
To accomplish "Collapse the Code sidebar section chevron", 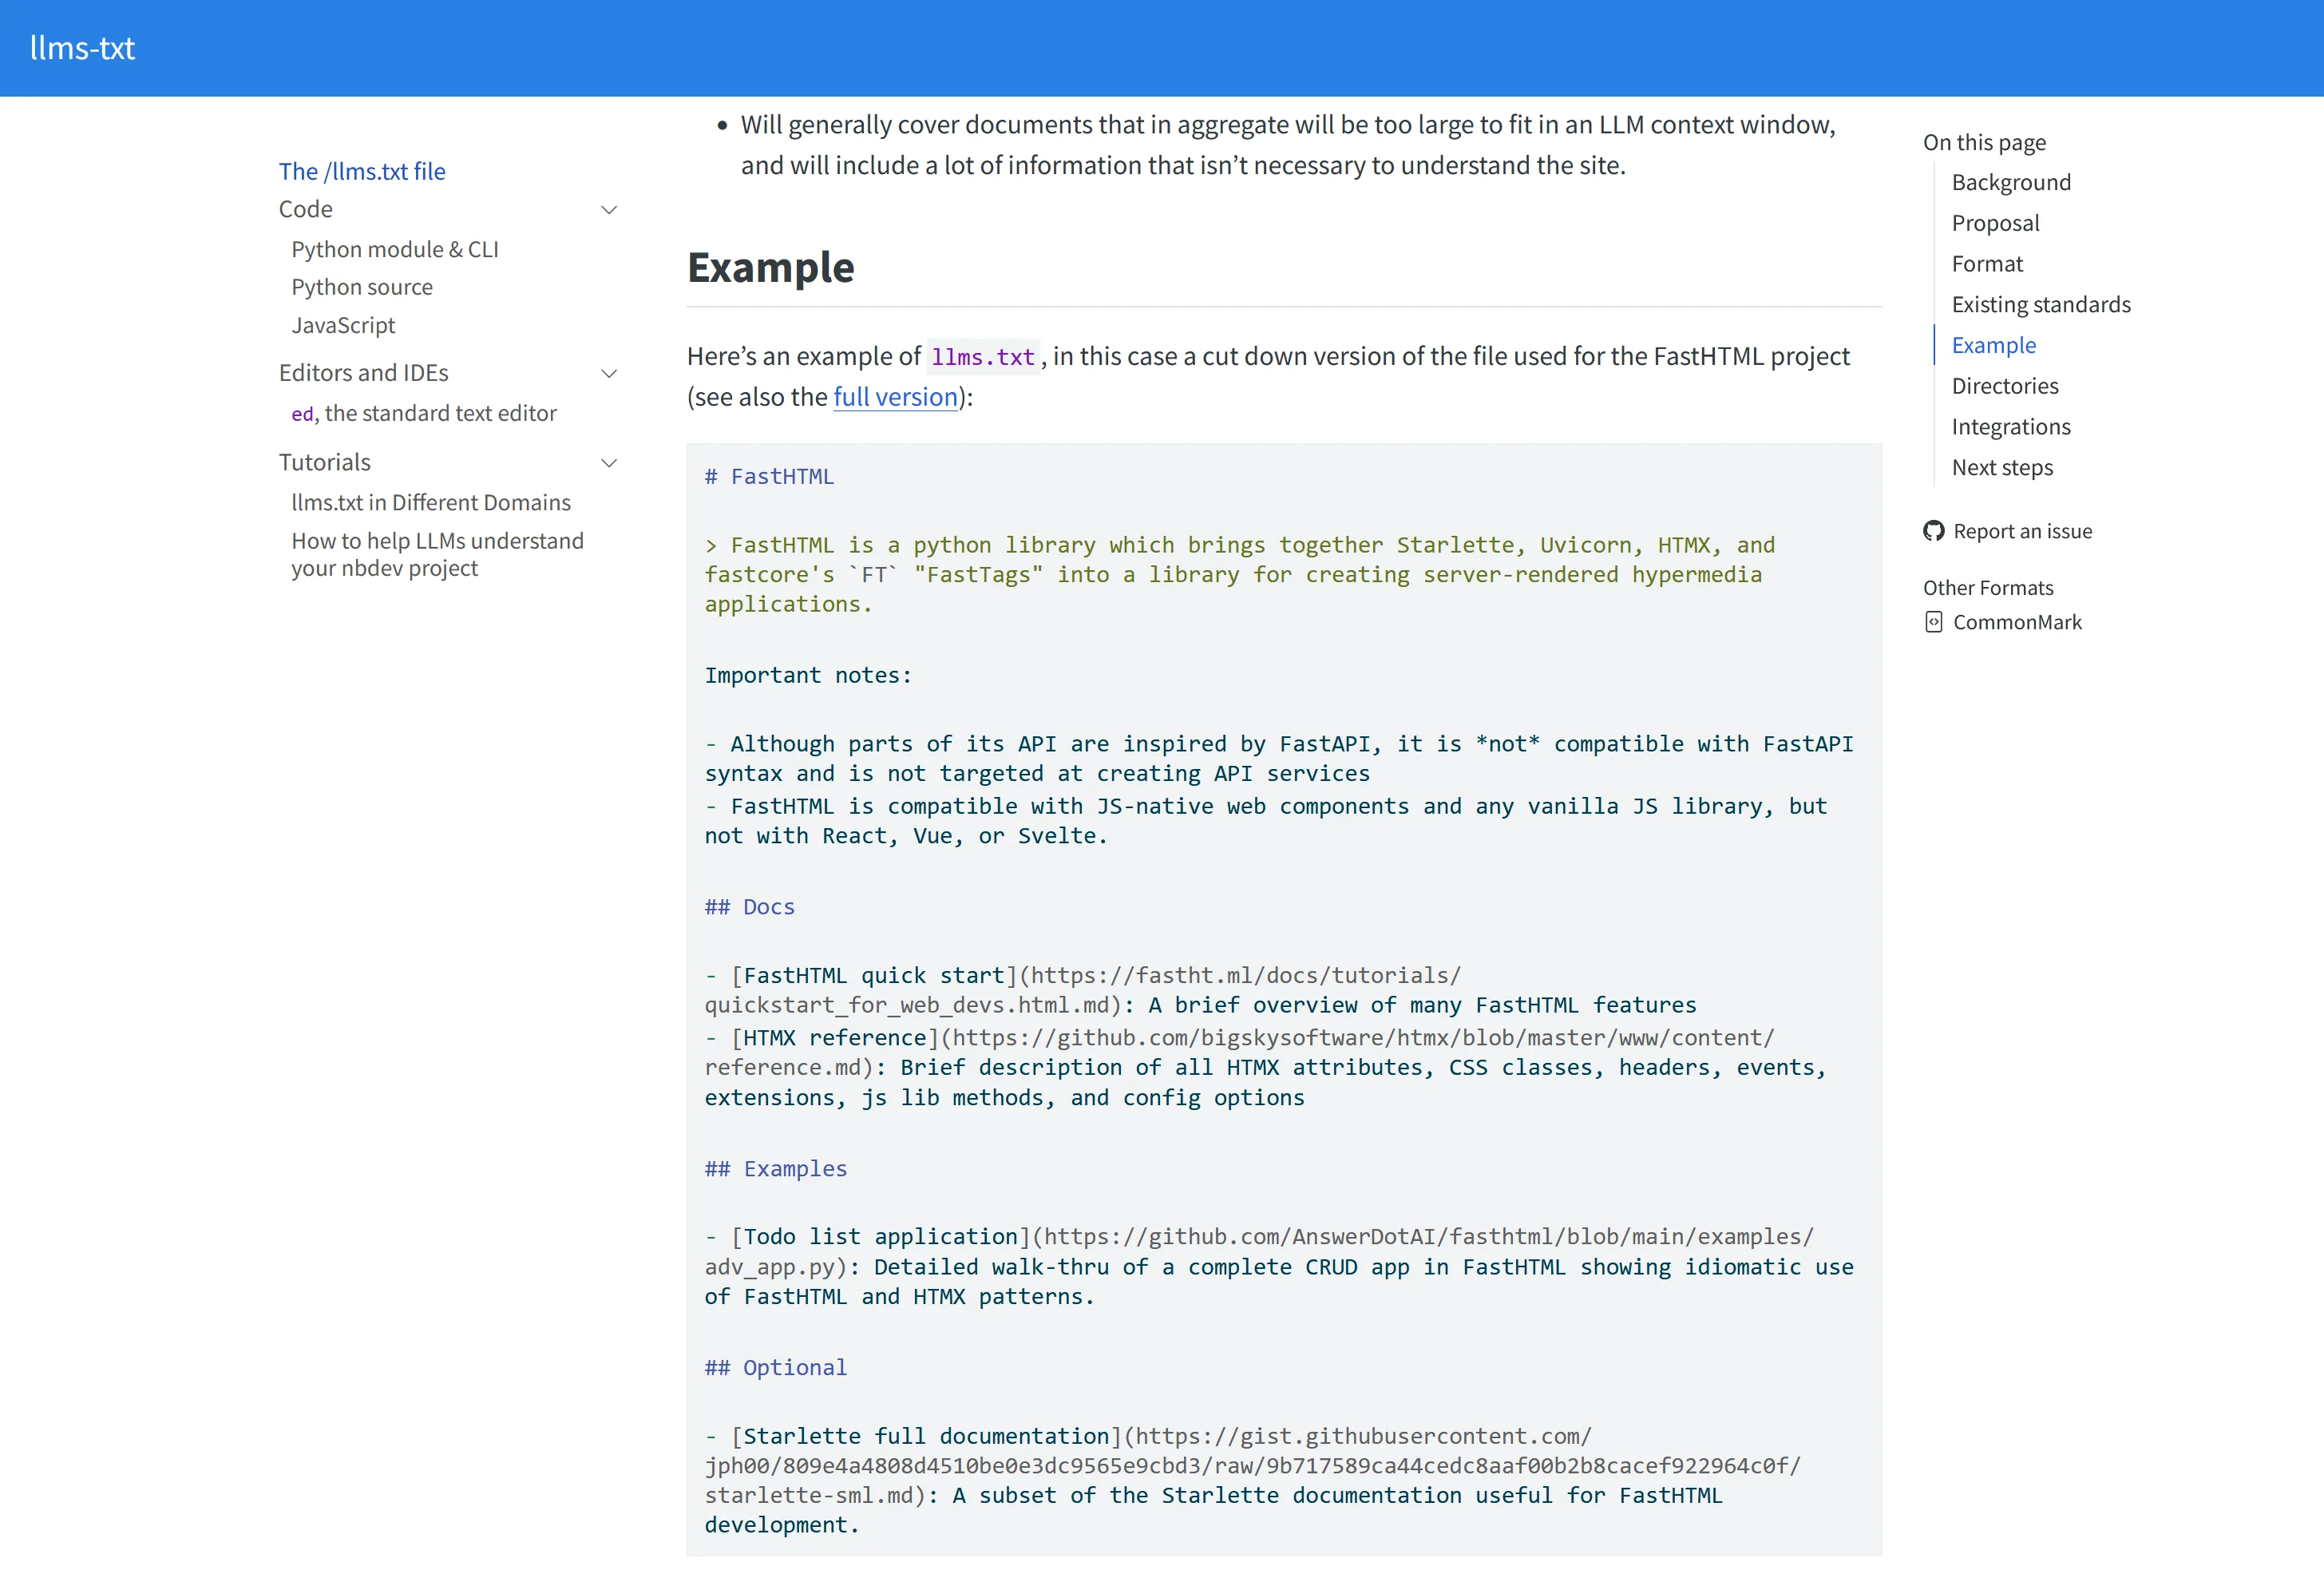I will point(609,210).
